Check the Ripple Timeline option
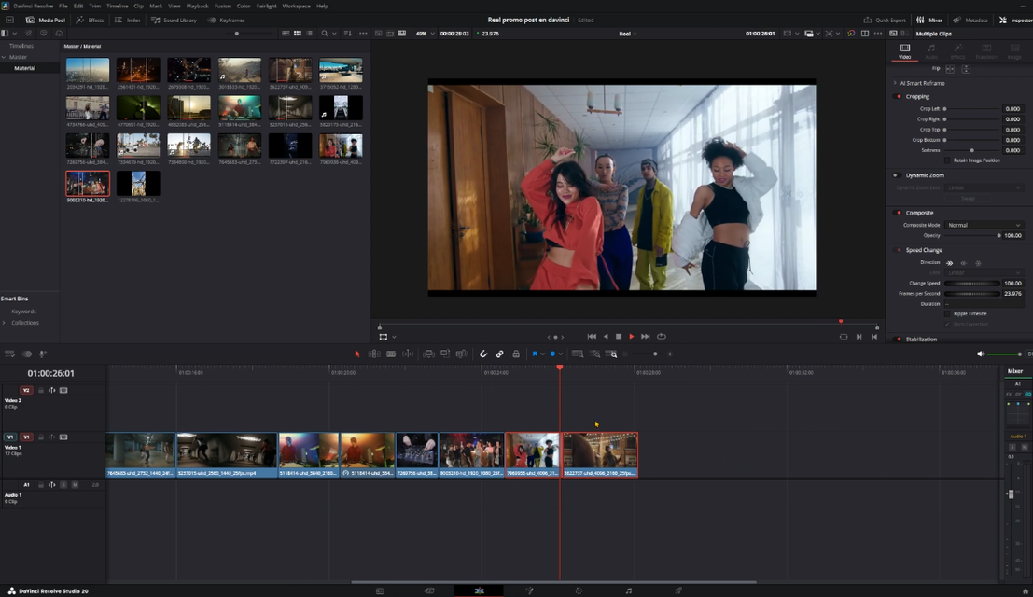Viewport: 1033px width, 597px height. point(948,314)
